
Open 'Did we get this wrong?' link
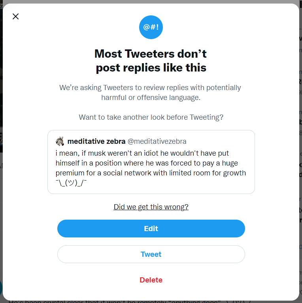[x=151, y=207]
